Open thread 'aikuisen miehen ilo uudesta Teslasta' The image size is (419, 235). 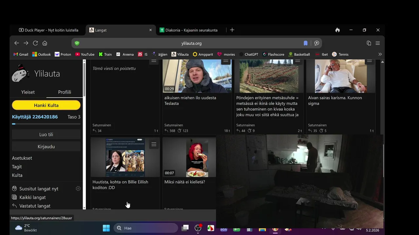190,101
